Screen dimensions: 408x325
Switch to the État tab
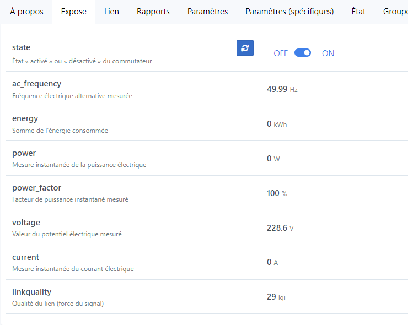[358, 12]
